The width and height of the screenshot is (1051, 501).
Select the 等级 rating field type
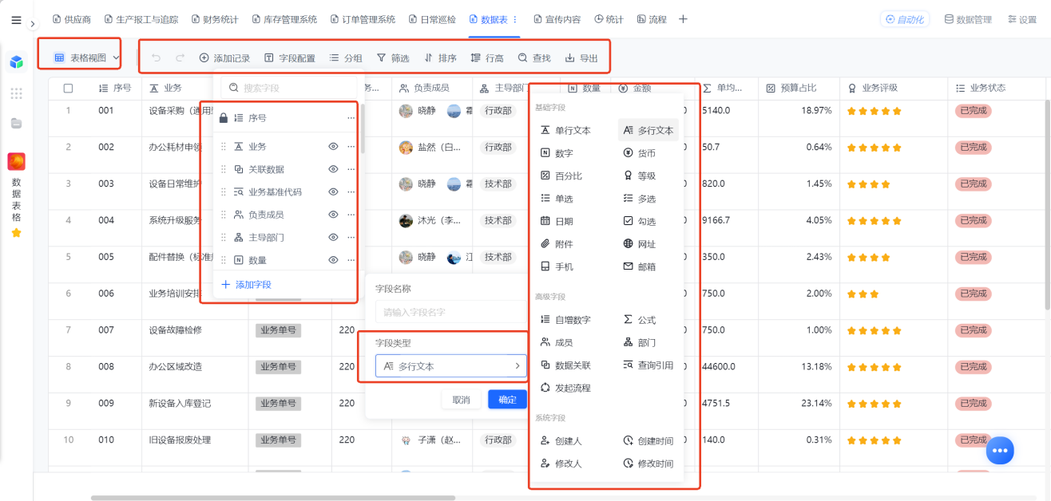click(640, 176)
